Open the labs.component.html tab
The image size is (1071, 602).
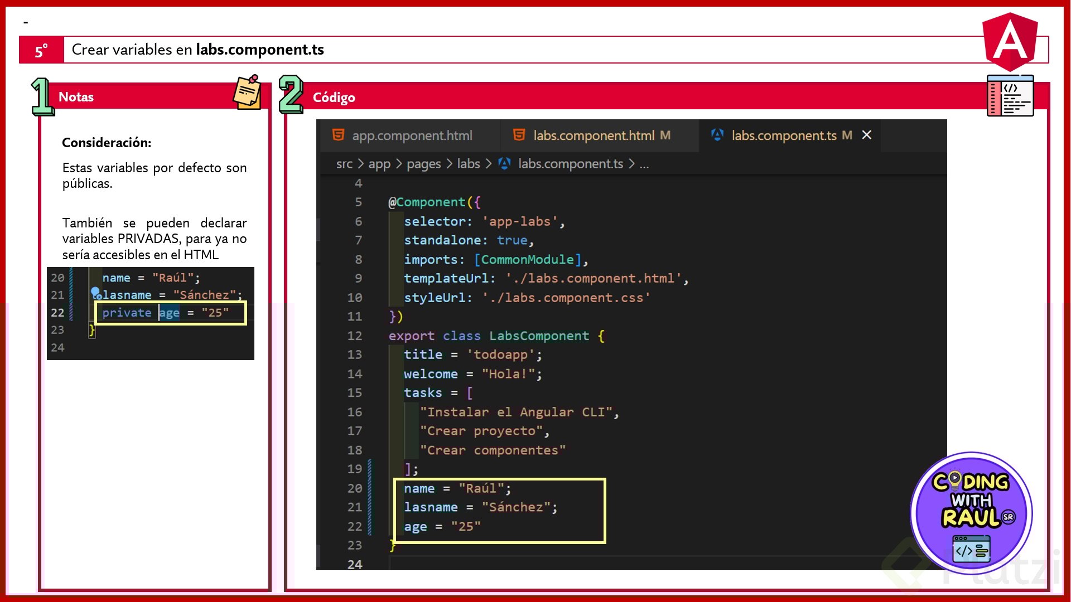point(594,135)
